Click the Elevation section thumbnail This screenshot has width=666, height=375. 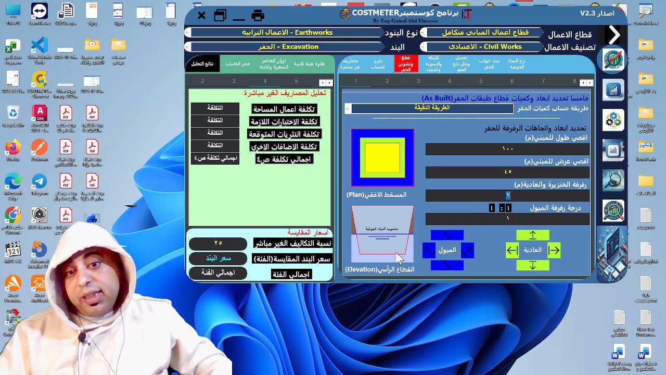click(382, 234)
